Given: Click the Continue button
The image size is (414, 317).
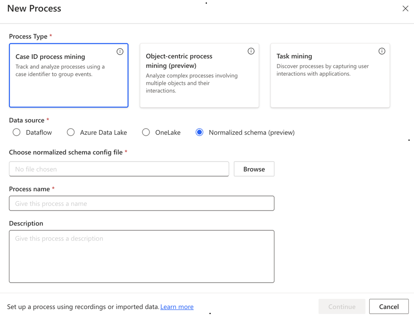Looking at the screenshot, I should pyautogui.click(x=342, y=307).
